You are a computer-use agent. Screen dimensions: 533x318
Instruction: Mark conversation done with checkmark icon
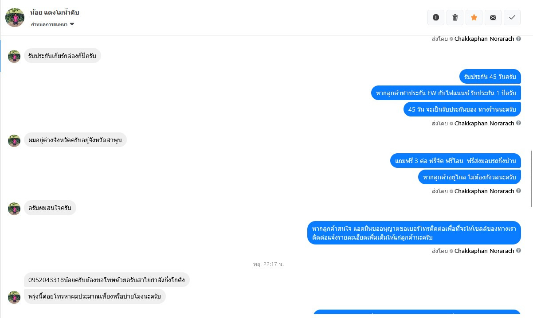coord(512,17)
